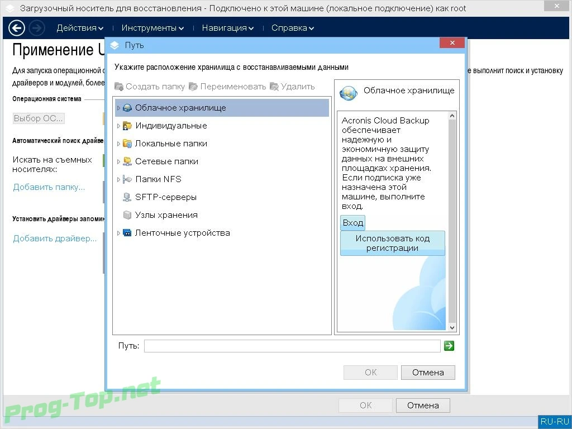
Task: Click the Вход login button
Action: [x=353, y=222]
